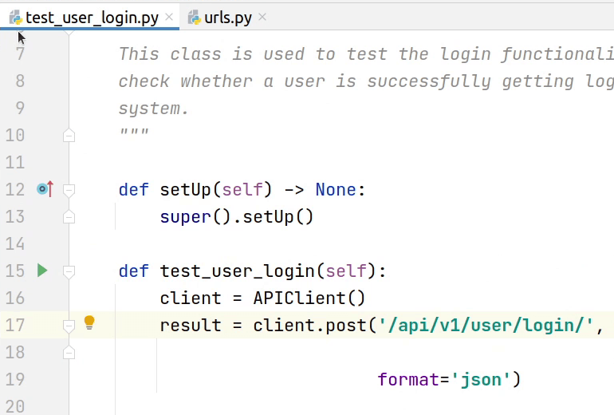The height and width of the screenshot is (415, 614).
Task: Collapse the test_user_login method fold marker
Action: 69,271
